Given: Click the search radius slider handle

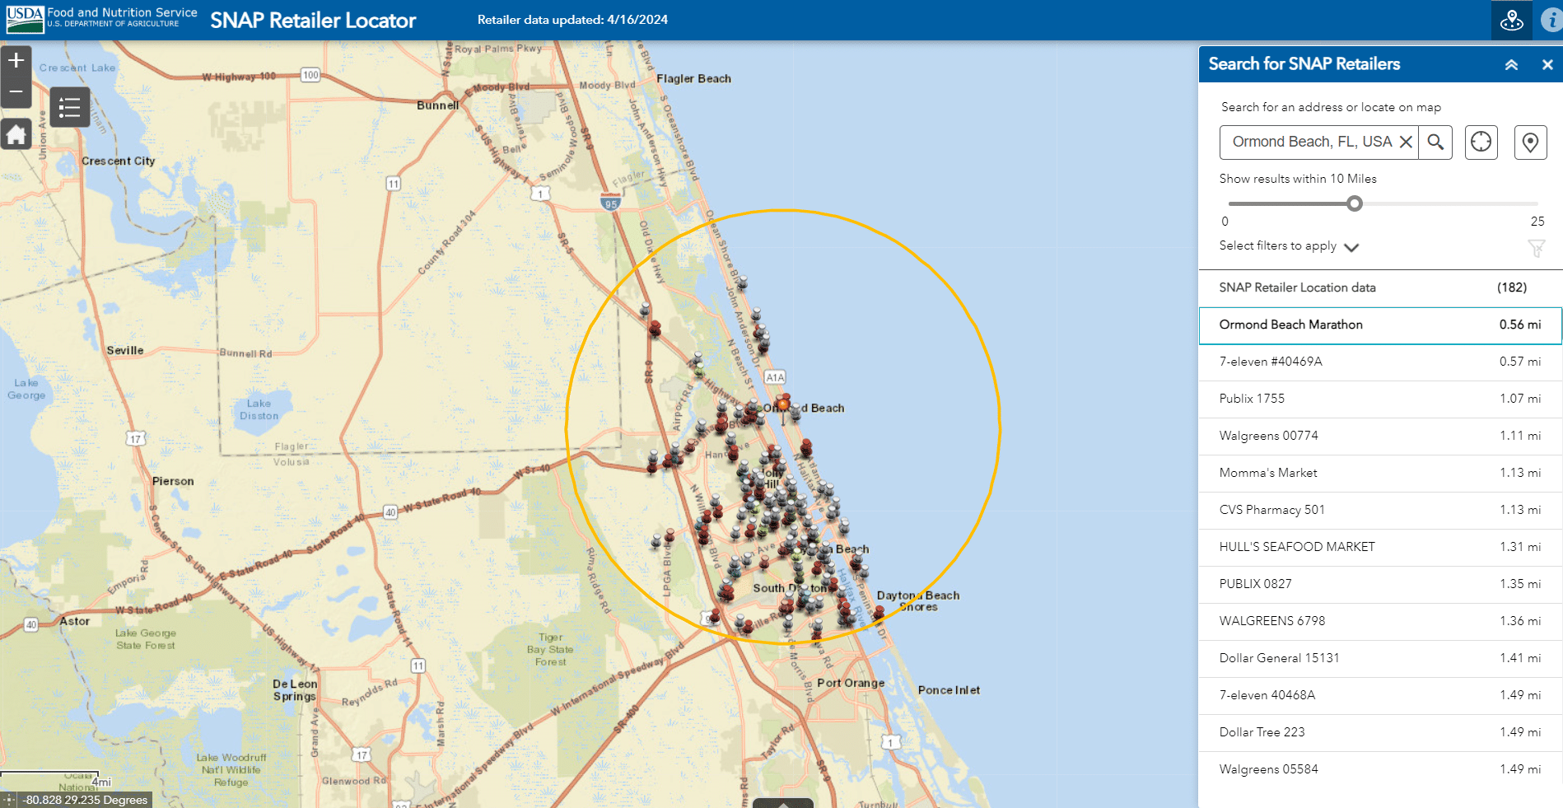Looking at the screenshot, I should pos(1355,203).
